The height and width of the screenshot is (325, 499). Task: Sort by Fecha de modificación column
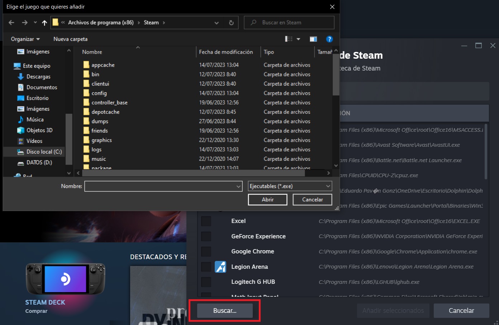point(226,52)
